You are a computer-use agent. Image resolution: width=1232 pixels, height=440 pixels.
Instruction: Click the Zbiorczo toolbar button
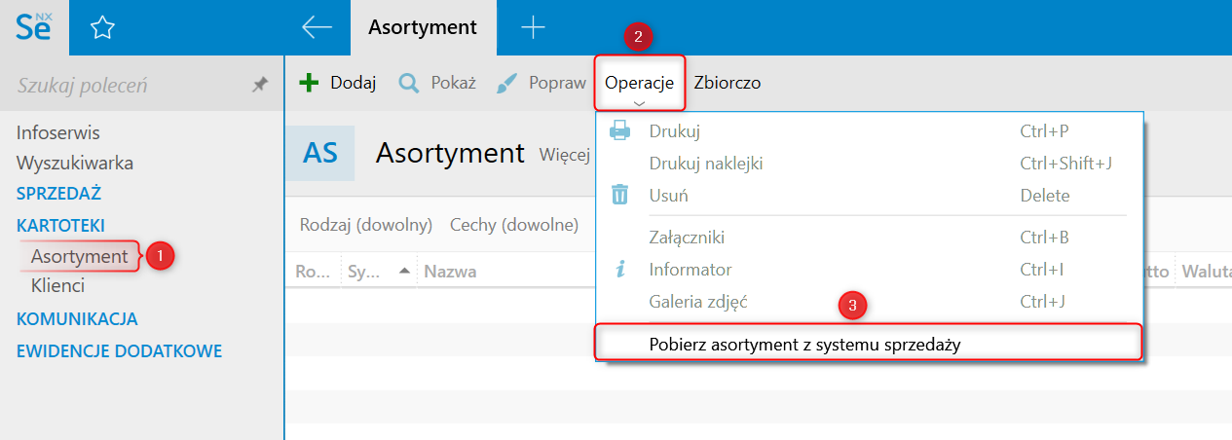(727, 84)
